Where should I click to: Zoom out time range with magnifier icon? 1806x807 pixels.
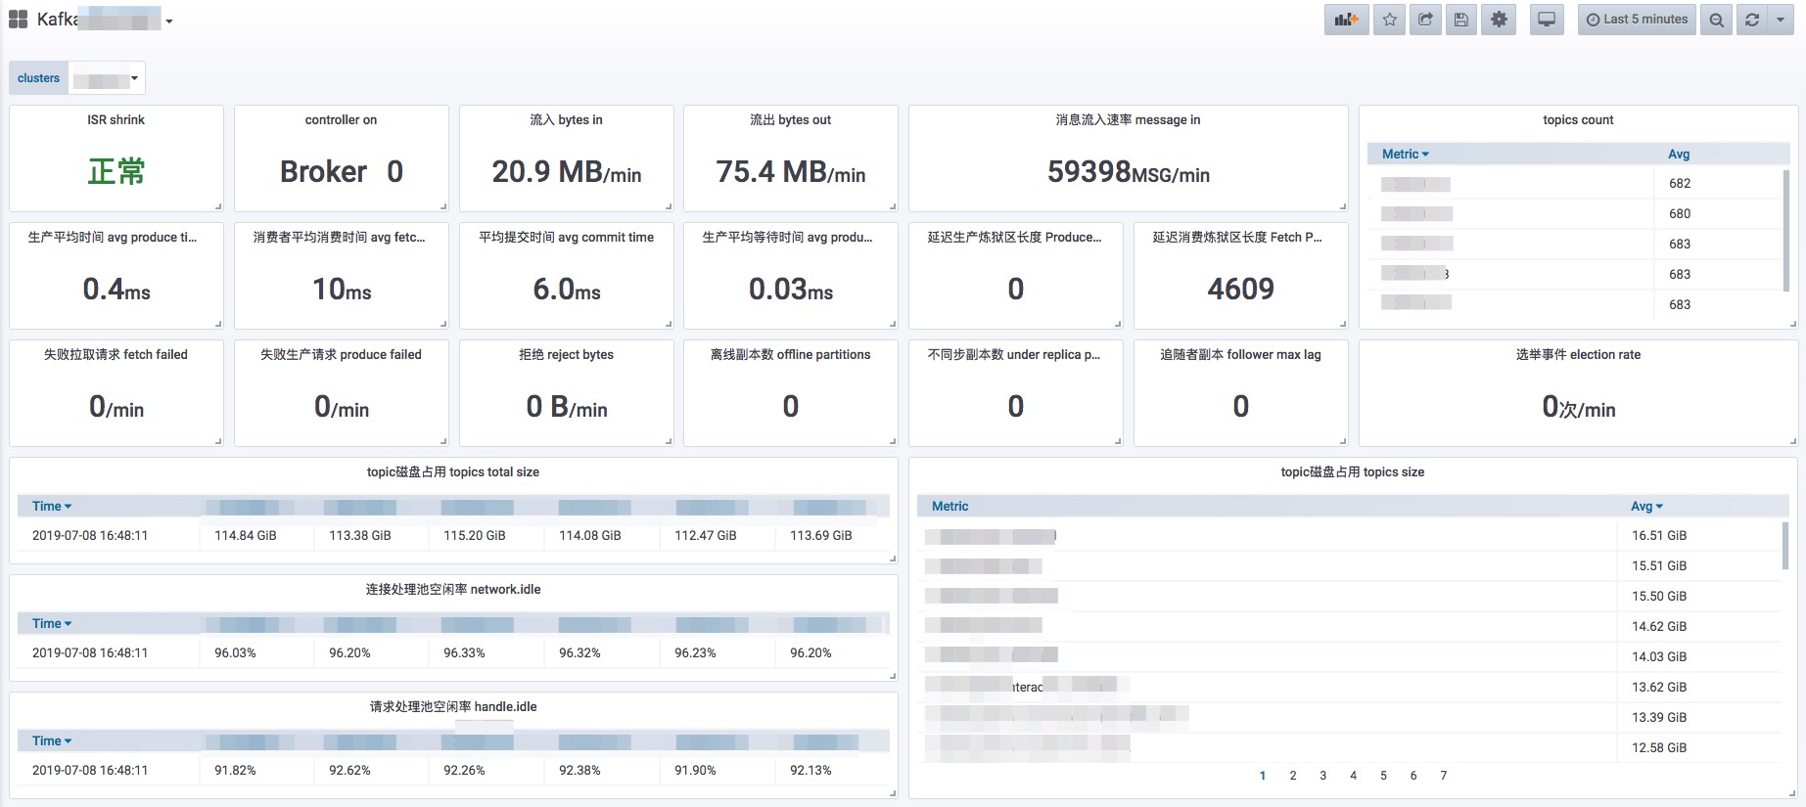[x=1716, y=20]
